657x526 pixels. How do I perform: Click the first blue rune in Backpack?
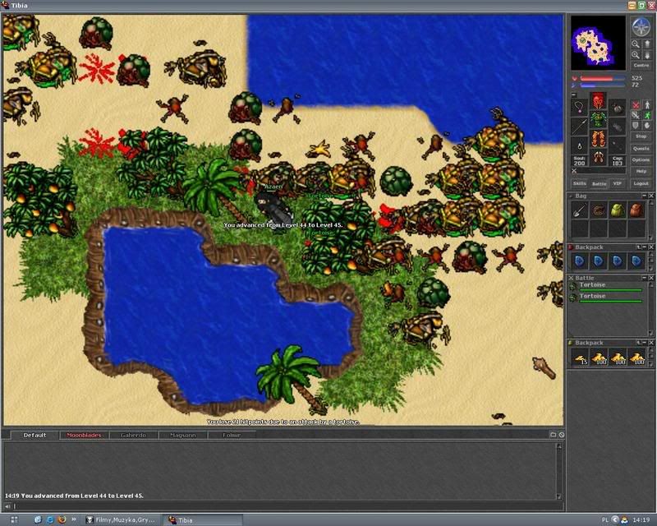(x=580, y=261)
